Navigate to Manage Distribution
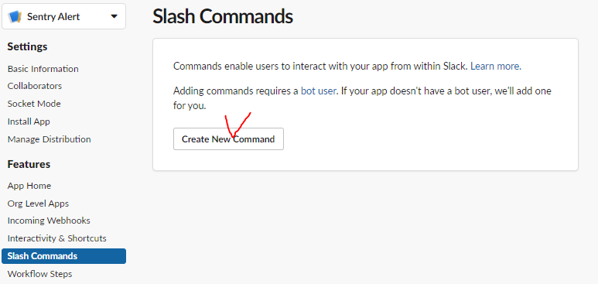This screenshot has height=284, width=598. click(50, 139)
